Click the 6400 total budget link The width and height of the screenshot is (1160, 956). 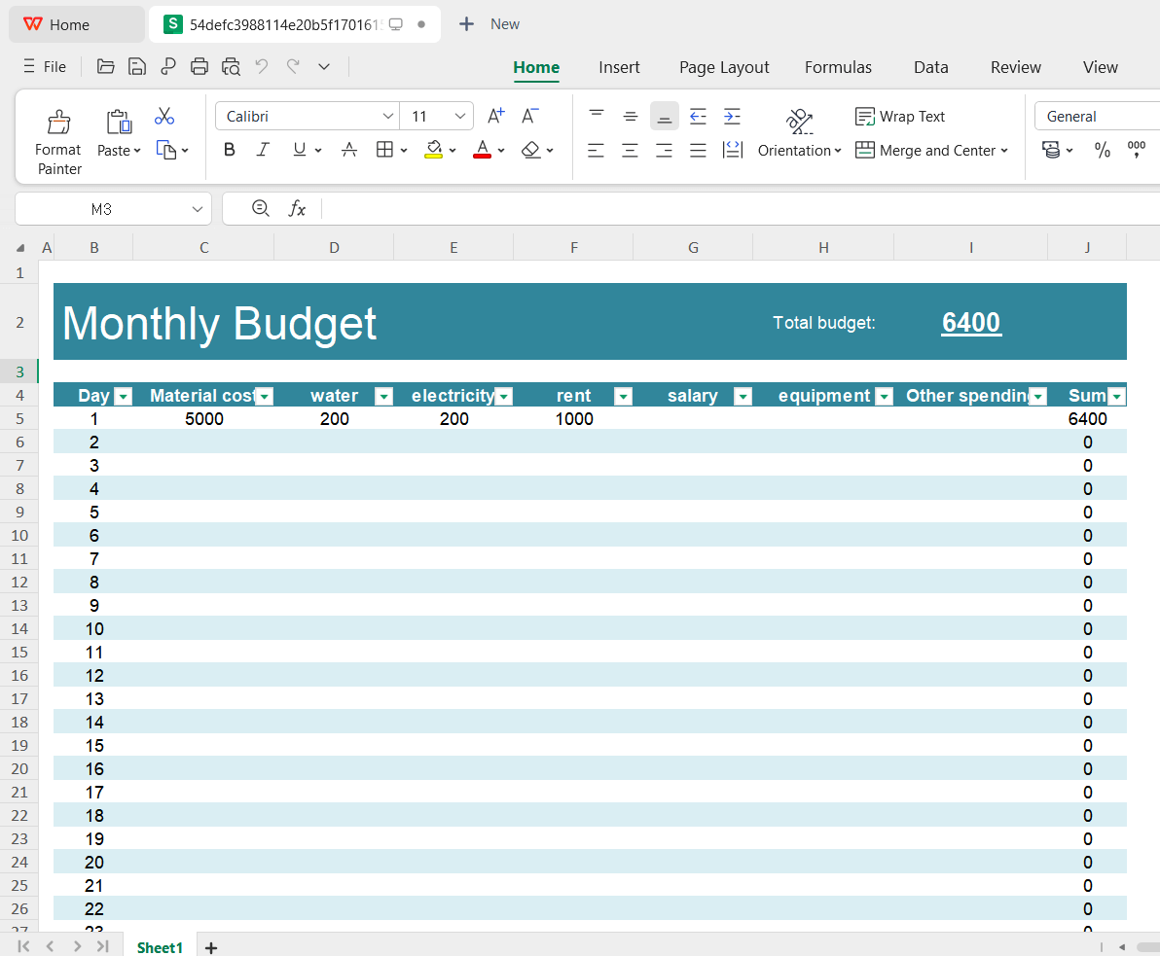click(x=971, y=322)
